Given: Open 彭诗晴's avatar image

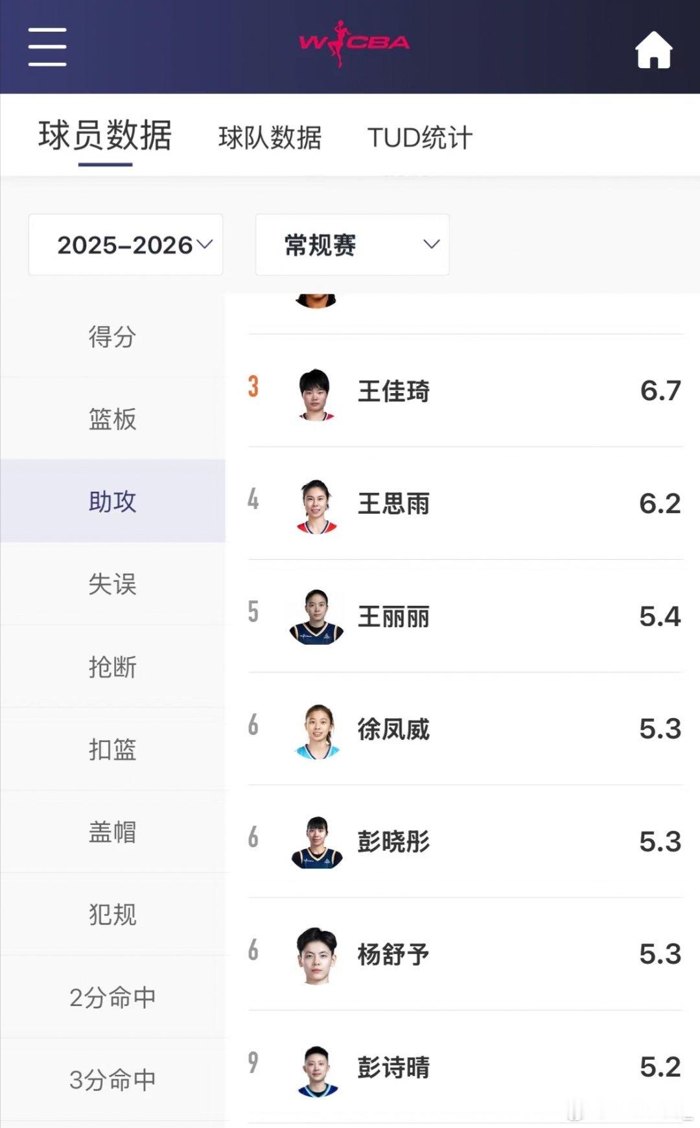Looking at the screenshot, I should pos(316,1069).
